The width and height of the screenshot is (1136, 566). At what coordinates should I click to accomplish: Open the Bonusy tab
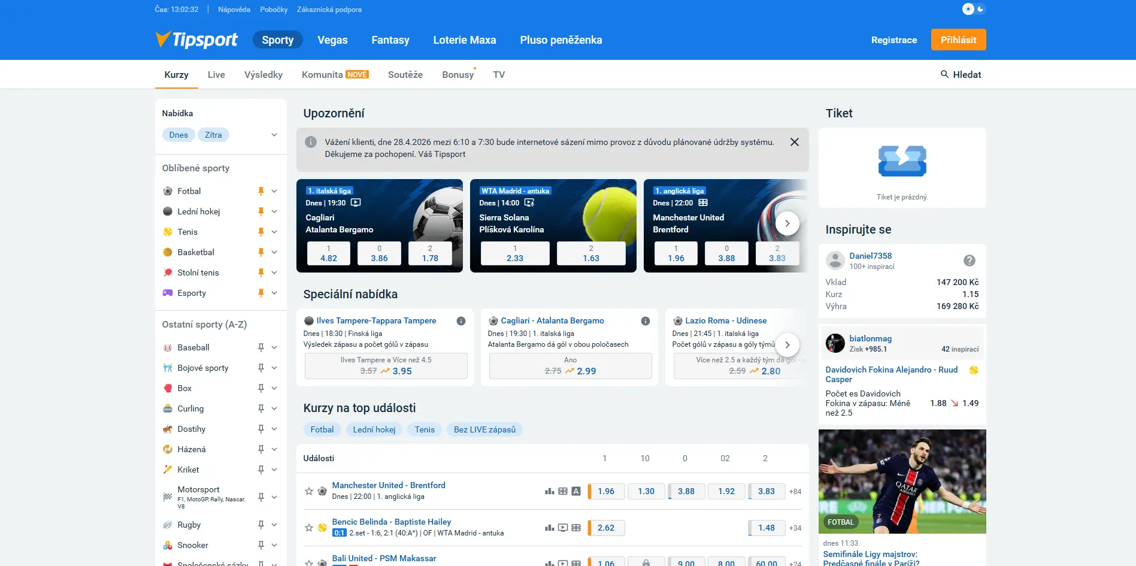point(458,74)
